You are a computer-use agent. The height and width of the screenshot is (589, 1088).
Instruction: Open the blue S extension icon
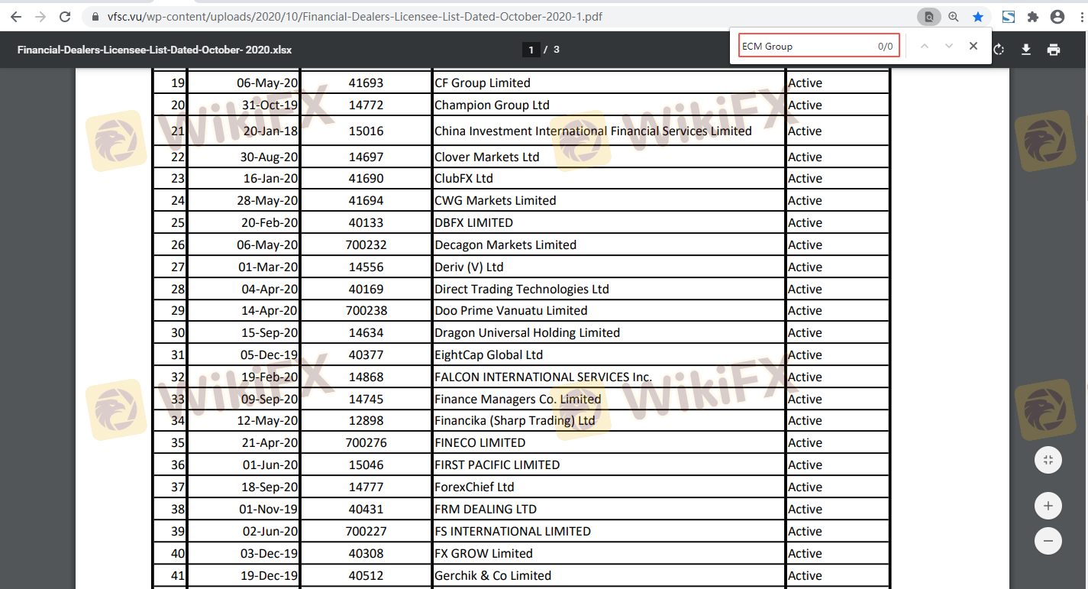pyautogui.click(x=1009, y=16)
